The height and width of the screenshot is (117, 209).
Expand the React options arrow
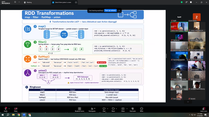(117, 109)
